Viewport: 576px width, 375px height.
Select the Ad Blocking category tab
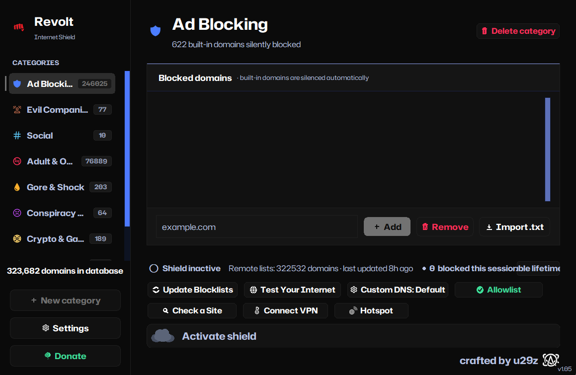[x=62, y=84]
